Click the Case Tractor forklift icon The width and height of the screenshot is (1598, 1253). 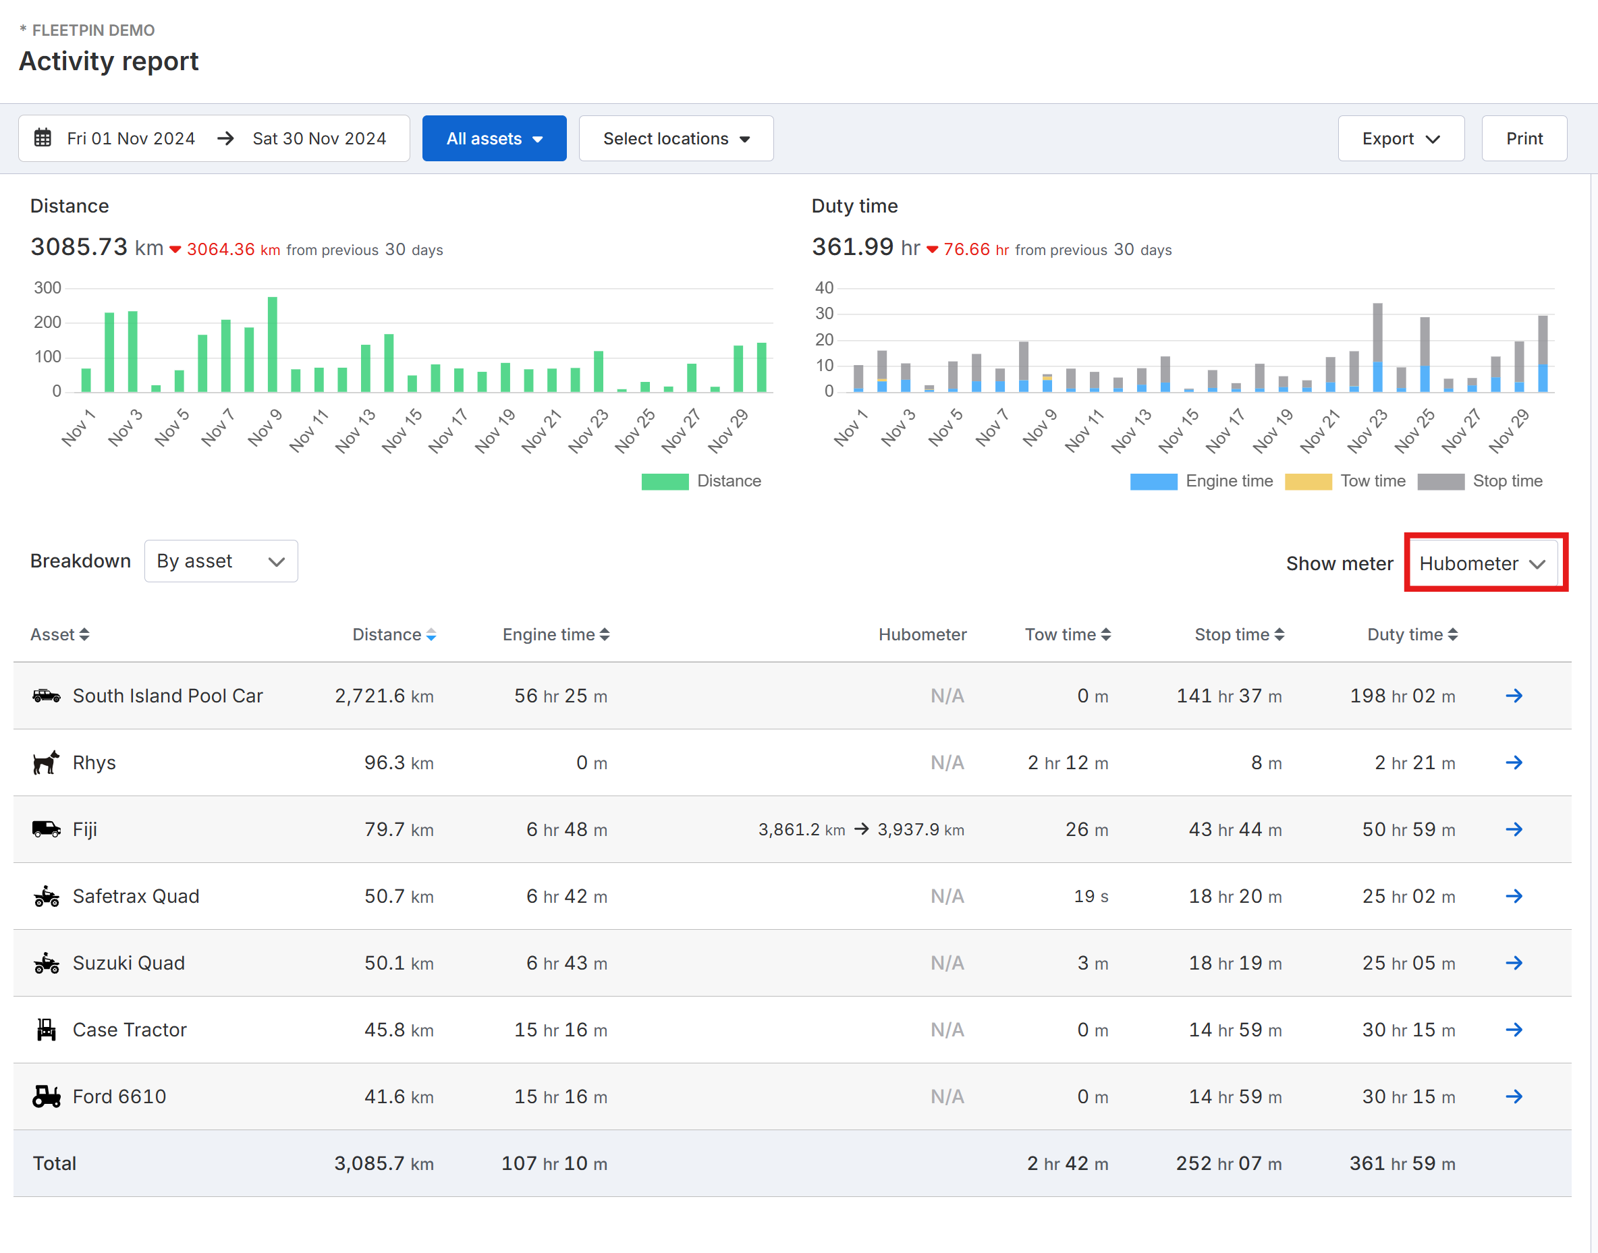coord(46,1029)
